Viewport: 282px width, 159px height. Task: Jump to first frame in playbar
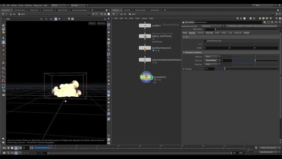tap(4, 148)
